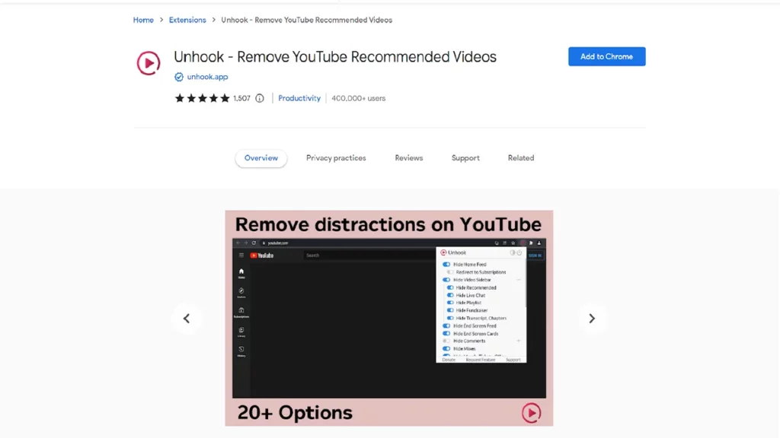Click the Unhook extension logo icon

[x=149, y=63]
